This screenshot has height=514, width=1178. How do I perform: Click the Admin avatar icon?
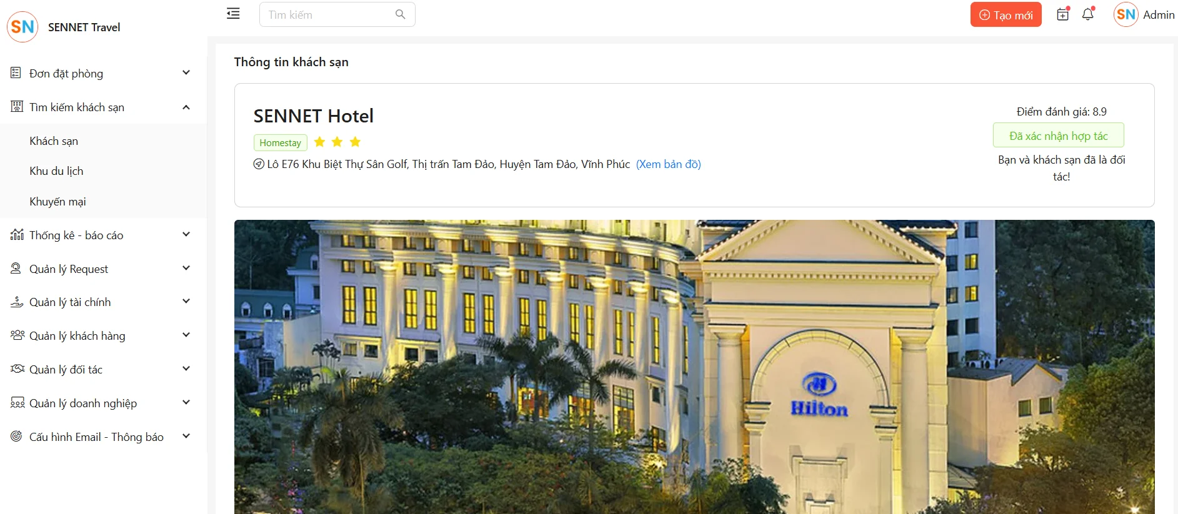(x=1126, y=14)
